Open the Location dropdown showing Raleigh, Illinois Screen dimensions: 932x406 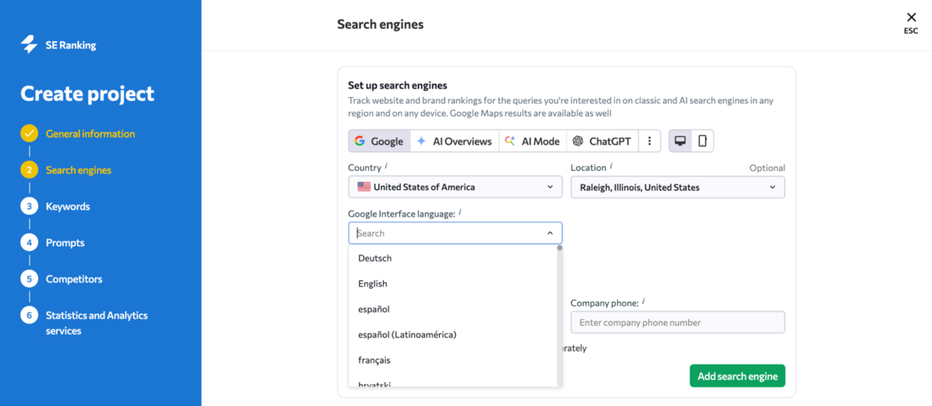click(x=677, y=187)
